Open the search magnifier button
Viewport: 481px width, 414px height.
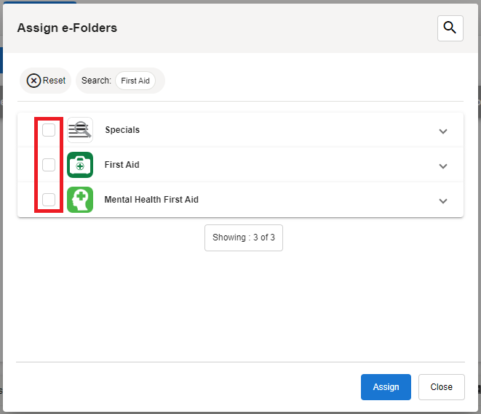pyautogui.click(x=450, y=28)
